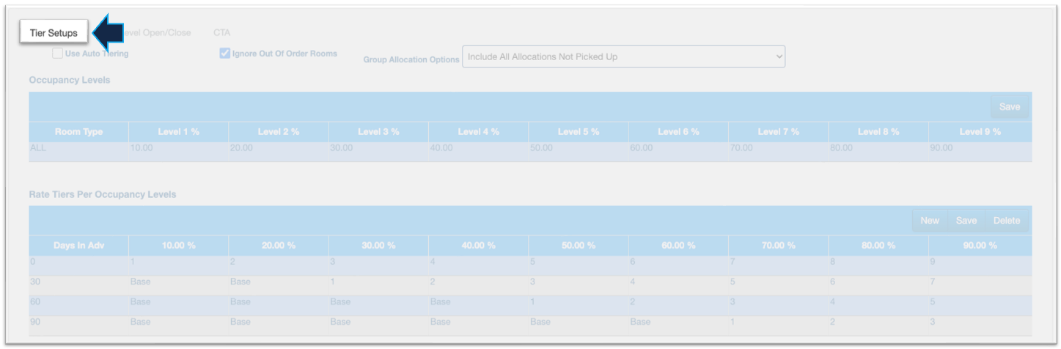This screenshot has height=349, width=1061.
Task: Click the Days In Adv column header
Action: coord(78,246)
